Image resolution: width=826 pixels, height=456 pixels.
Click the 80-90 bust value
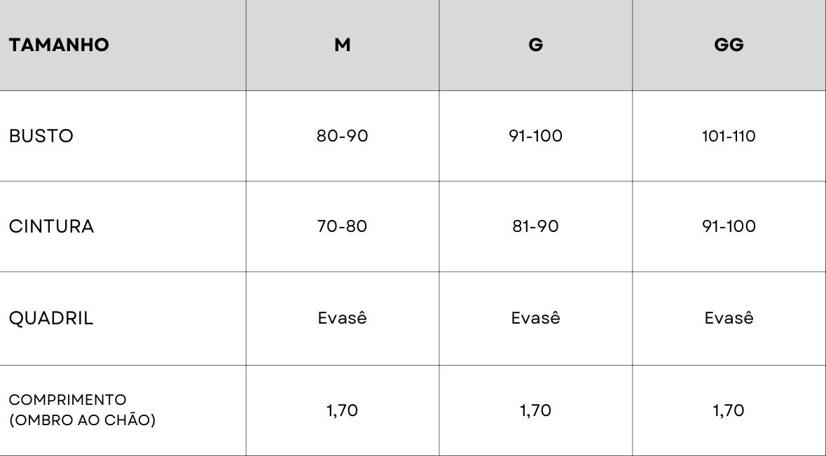pyautogui.click(x=343, y=136)
